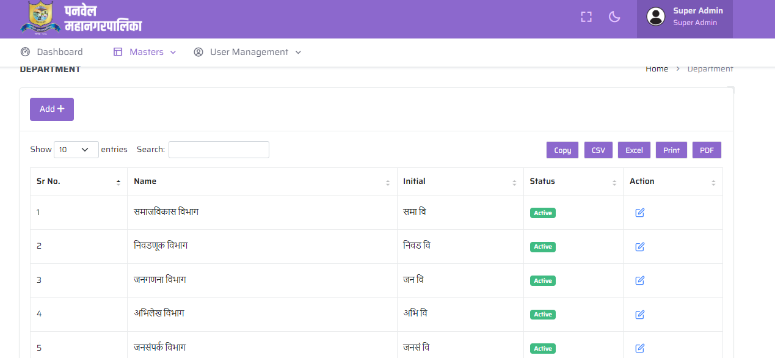This screenshot has height=358, width=775.
Task: Edit the जनसंपर्क विभाग entry
Action: click(x=639, y=348)
